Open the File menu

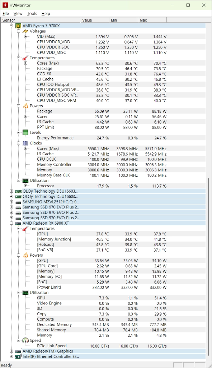(6, 14)
